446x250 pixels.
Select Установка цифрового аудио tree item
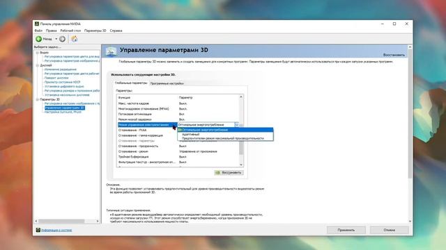(x=64, y=86)
